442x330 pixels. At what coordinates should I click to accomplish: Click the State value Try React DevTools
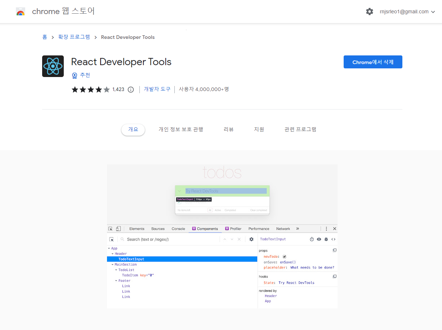(x=296, y=283)
